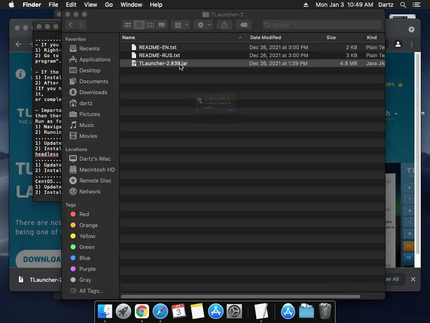This screenshot has height=323, width=430.
Task: Open Notification Center in menu bar
Action: [416, 5]
